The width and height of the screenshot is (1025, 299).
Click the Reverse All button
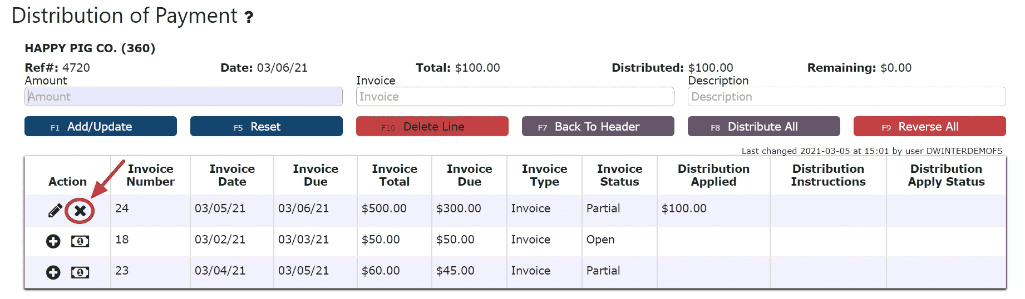[x=929, y=127]
